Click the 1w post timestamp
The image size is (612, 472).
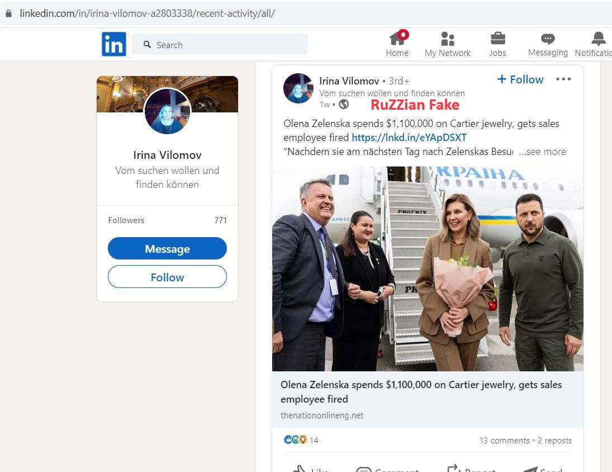coord(325,104)
